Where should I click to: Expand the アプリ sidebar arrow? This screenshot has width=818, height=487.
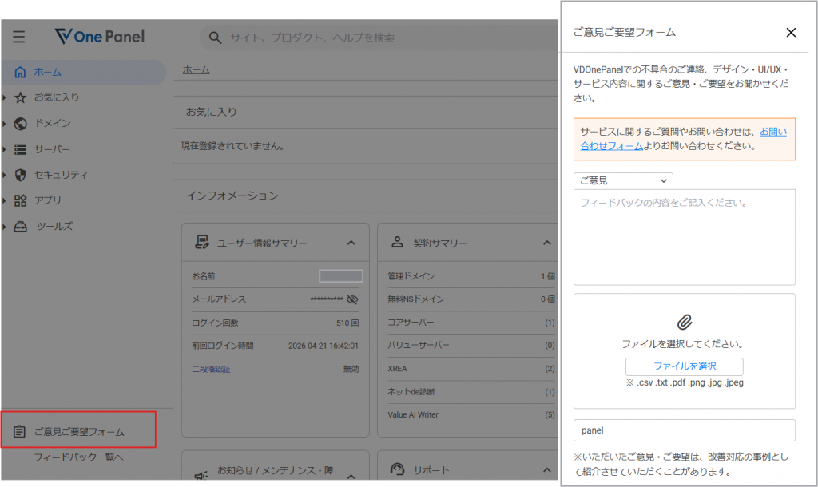[4, 200]
